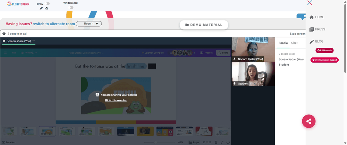
Task: Open the Press sidebar item
Action: [x=317, y=29]
